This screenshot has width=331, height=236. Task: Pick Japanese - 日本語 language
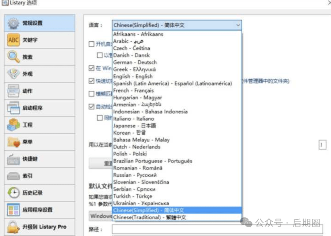[x=177, y=126]
